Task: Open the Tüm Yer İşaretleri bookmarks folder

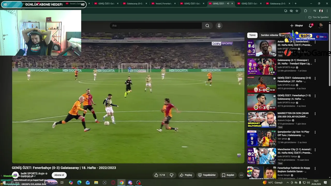Action: [x=318, y=17]
